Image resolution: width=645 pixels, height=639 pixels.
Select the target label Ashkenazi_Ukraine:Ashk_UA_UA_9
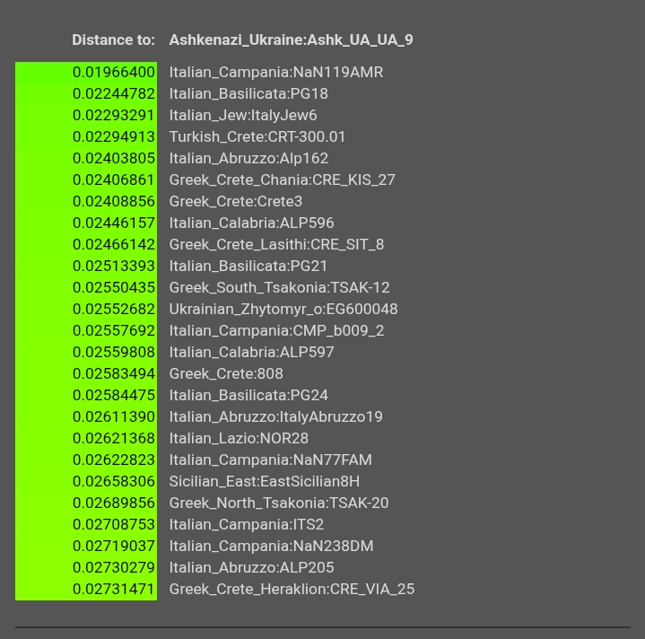click(x=291, y=39)
